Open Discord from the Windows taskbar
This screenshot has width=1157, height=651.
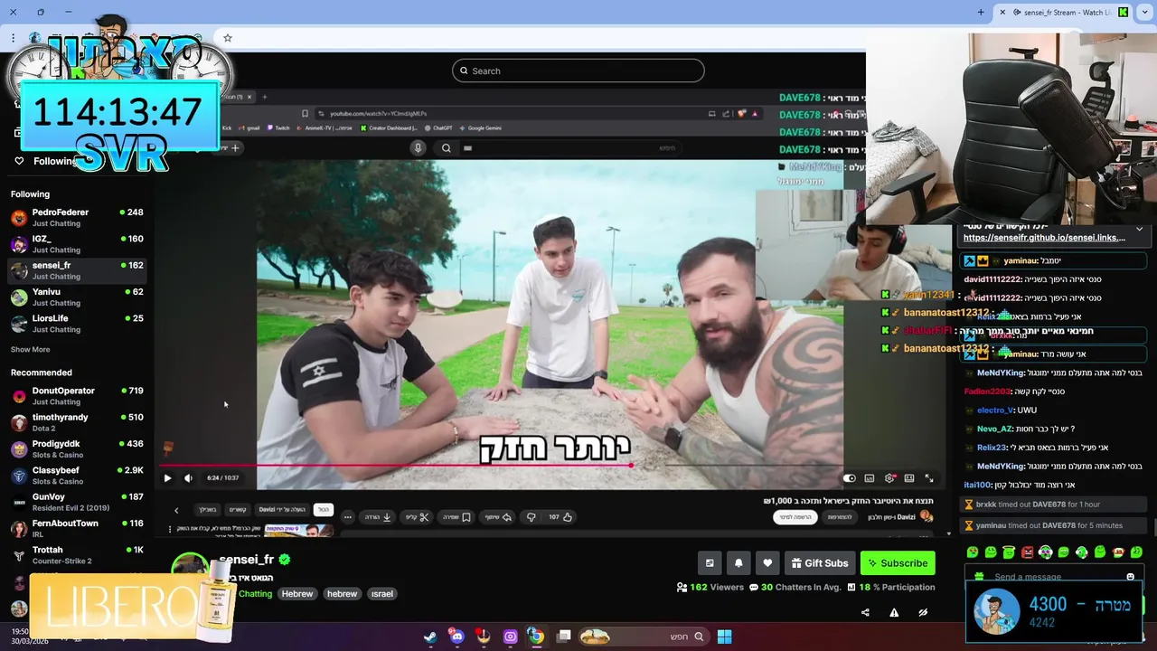pyautogui.click(x=456, y=637)
